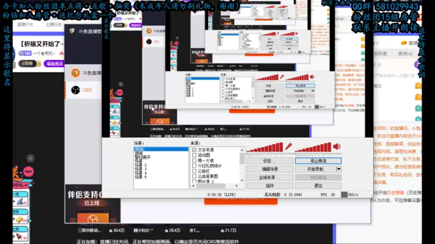Click the level 40 badge under the stream title

(x=25, y=53)
